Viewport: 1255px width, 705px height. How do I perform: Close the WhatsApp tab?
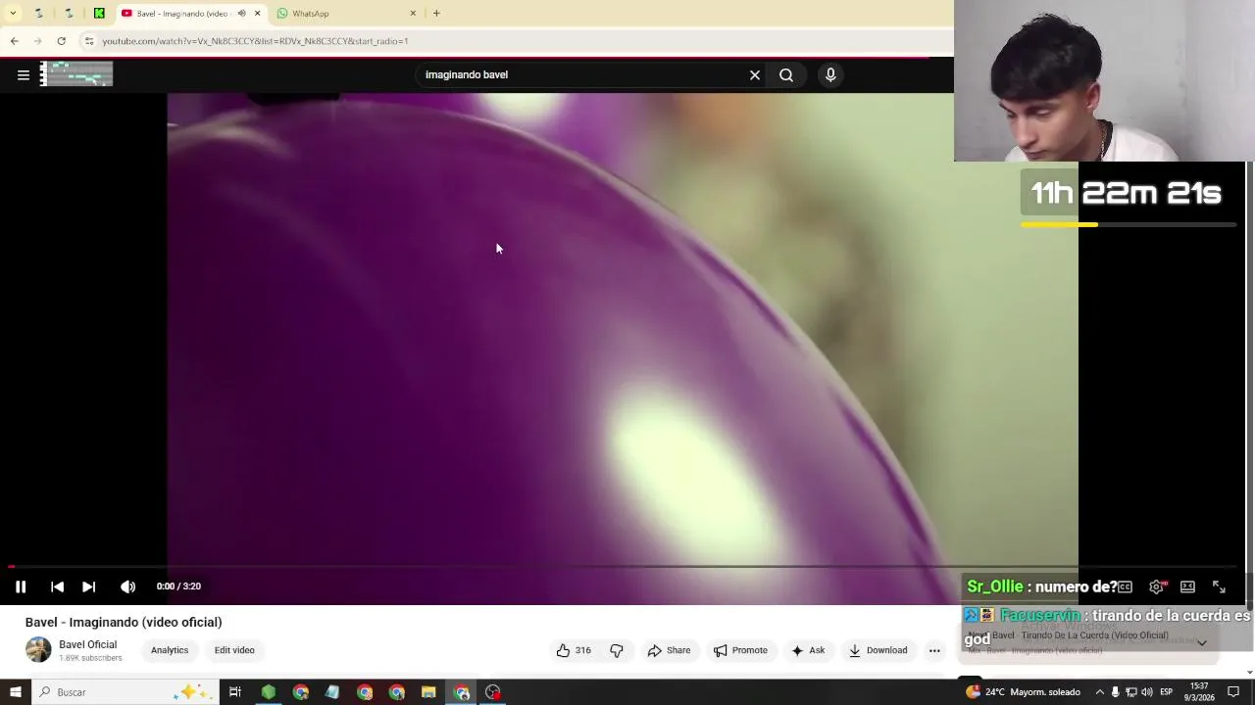(413, 14)
